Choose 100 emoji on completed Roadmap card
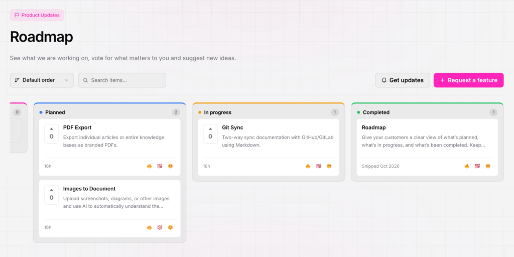514x257 pixels. (477, 166)
